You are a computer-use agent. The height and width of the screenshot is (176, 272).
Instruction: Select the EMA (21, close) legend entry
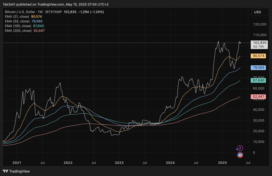[17, 16]
